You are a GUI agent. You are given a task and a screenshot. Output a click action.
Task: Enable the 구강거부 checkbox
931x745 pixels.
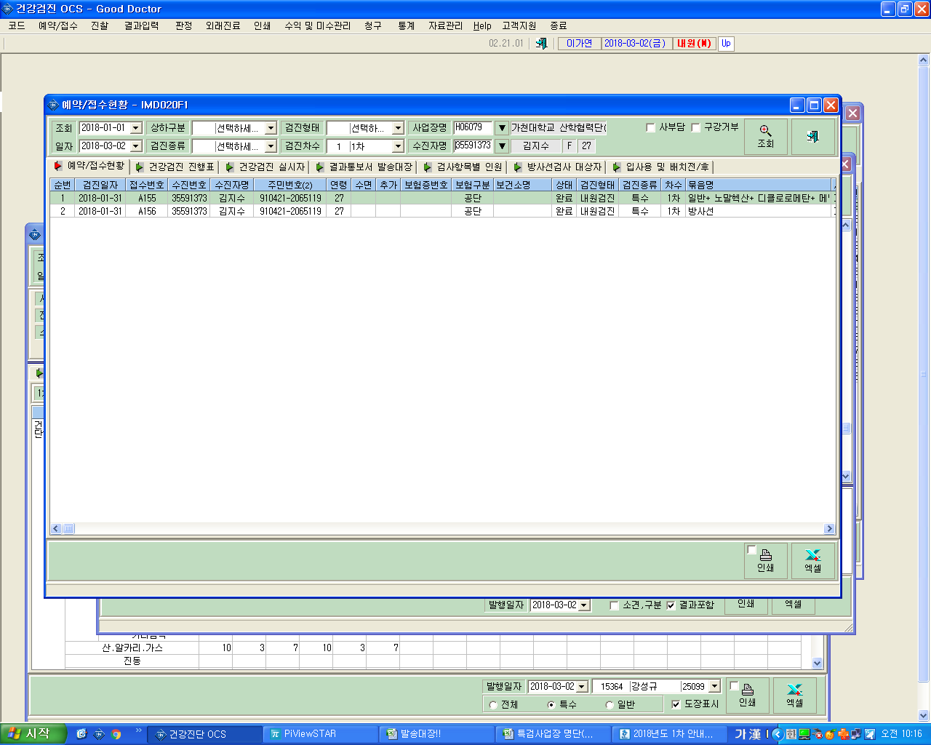[695, 127]
